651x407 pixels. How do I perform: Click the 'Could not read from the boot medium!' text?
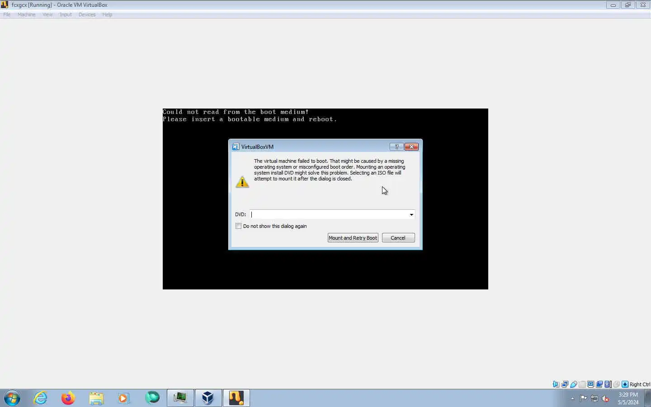coord(236,112)
